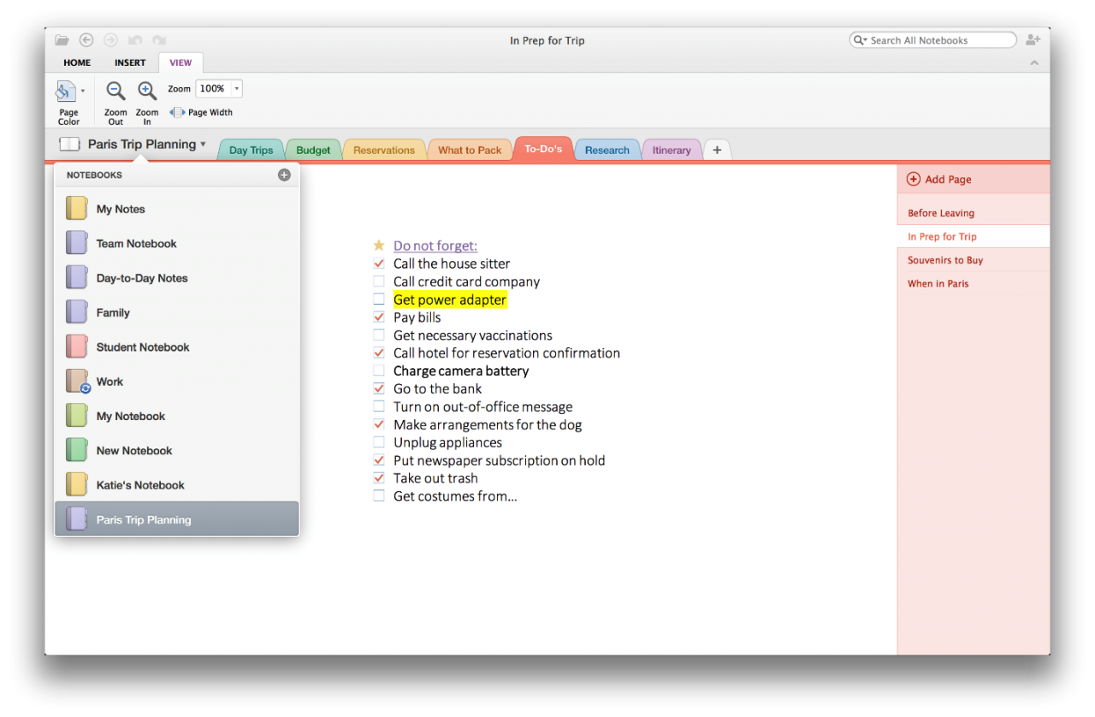Add a new notebook with plus icon
Viewport: 1095px width, 717px height.
(x=284, y=175)
